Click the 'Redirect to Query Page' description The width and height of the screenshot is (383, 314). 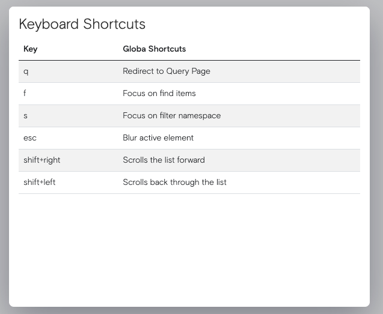pos(166,71)
